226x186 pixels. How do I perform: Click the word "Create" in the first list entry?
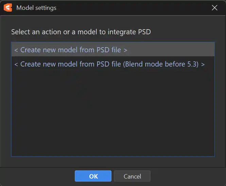tap(31, 50)
